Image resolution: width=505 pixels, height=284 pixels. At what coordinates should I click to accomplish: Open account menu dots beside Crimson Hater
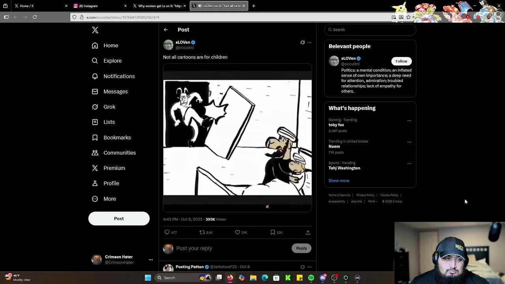[151, 260]
